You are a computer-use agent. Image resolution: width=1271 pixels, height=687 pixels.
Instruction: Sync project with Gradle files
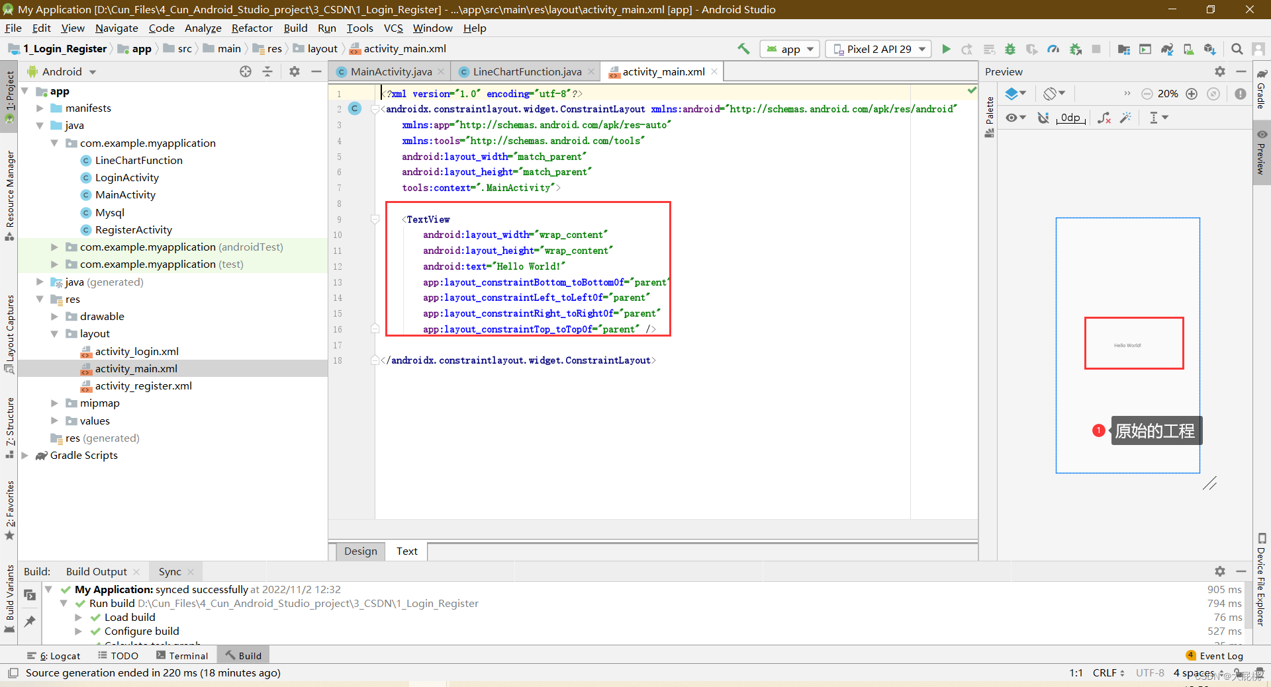1166,48
